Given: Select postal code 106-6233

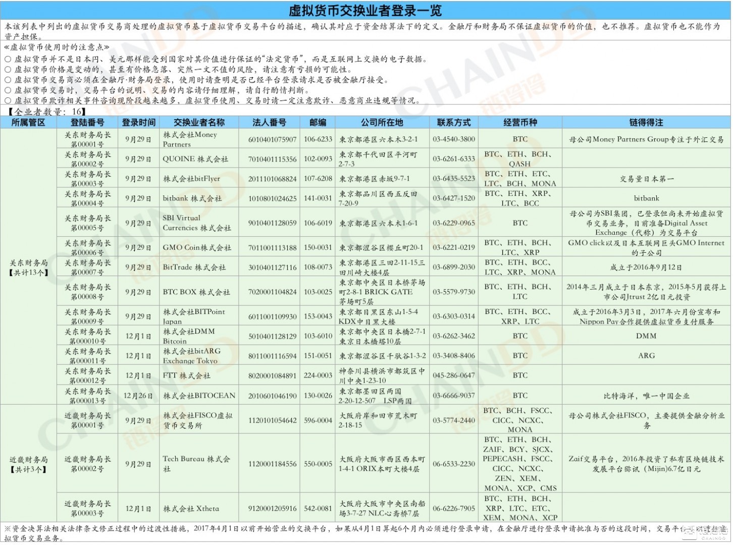Looking at the screenshot, I should [x=318, y=139].
